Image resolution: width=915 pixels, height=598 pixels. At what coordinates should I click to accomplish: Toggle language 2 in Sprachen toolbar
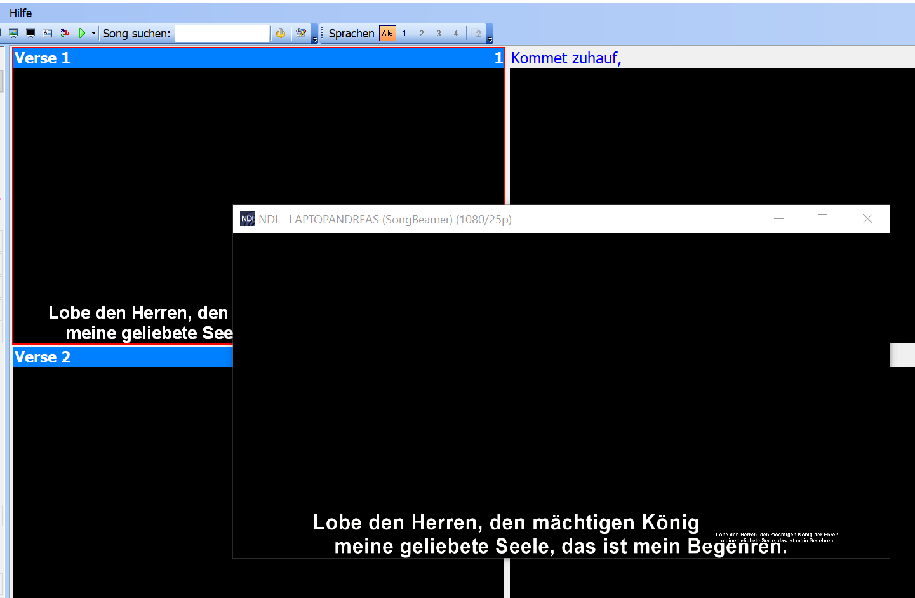pos(421,34)
